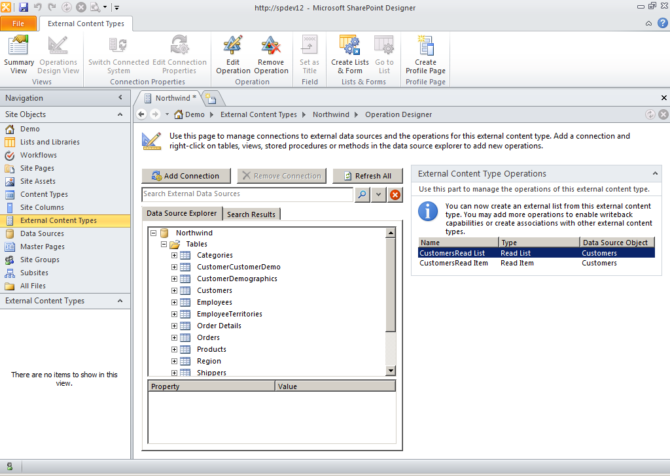
Task: Collapse External Content Types nav section
Action: [120, 301]
